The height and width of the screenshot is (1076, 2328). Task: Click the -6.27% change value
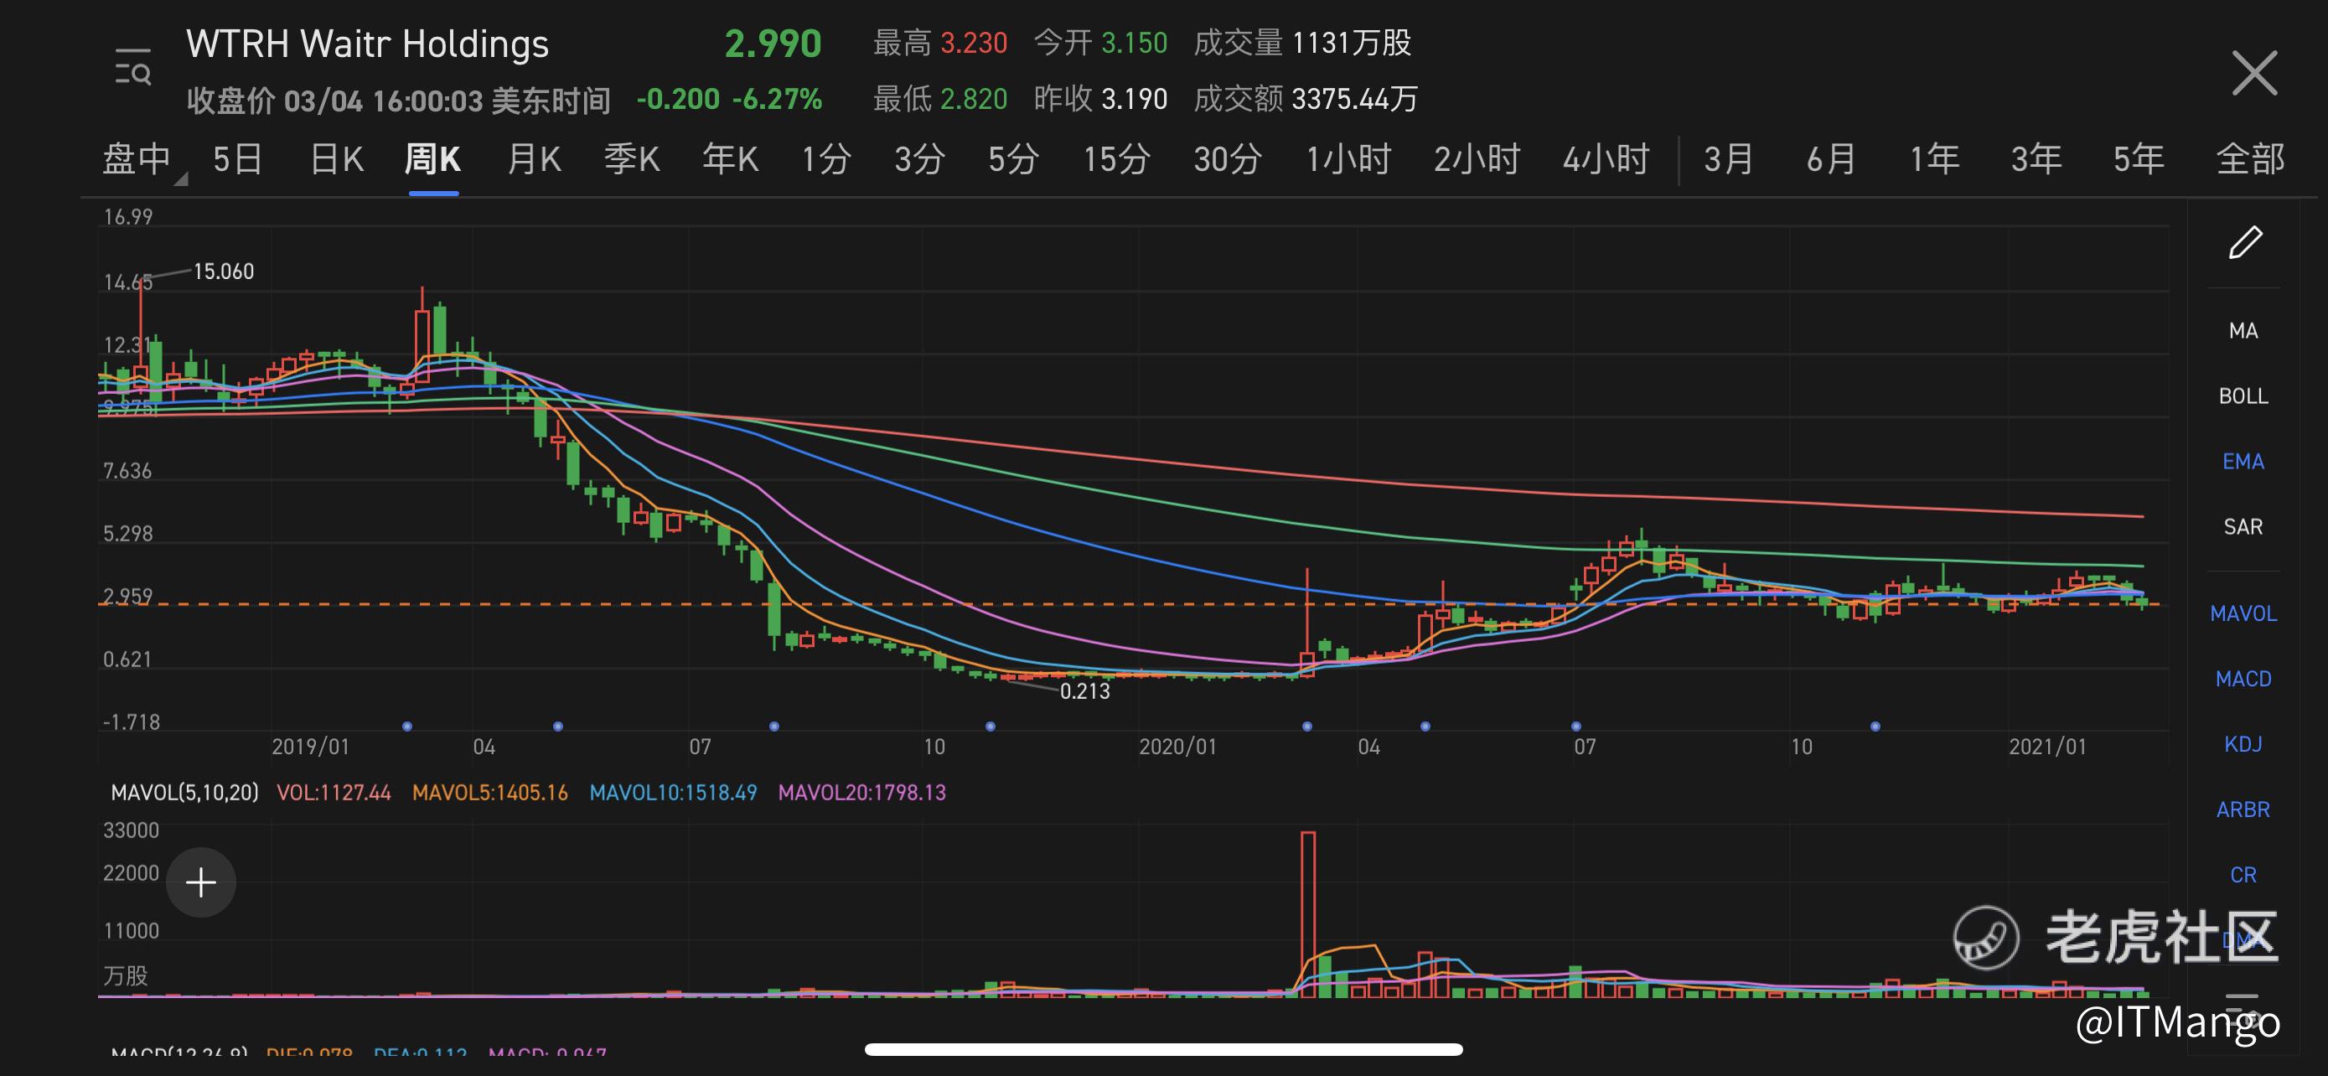click(x=776, y=99)
